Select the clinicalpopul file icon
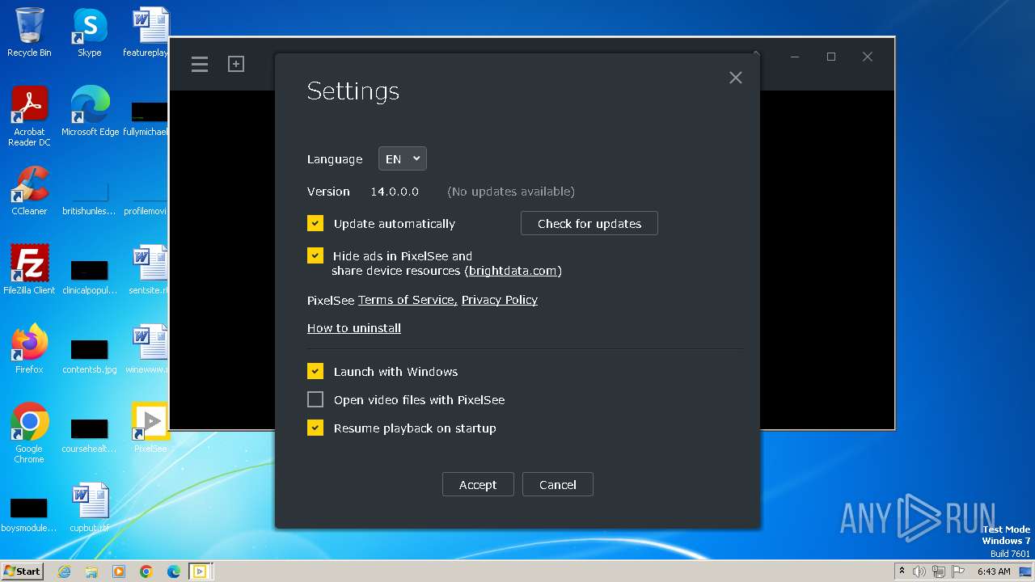 (x=90, y=276)
